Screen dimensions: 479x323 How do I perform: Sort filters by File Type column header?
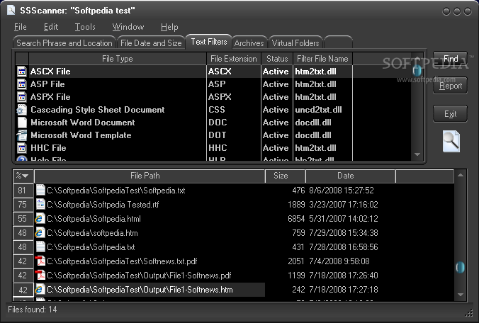tap(118, 59)
